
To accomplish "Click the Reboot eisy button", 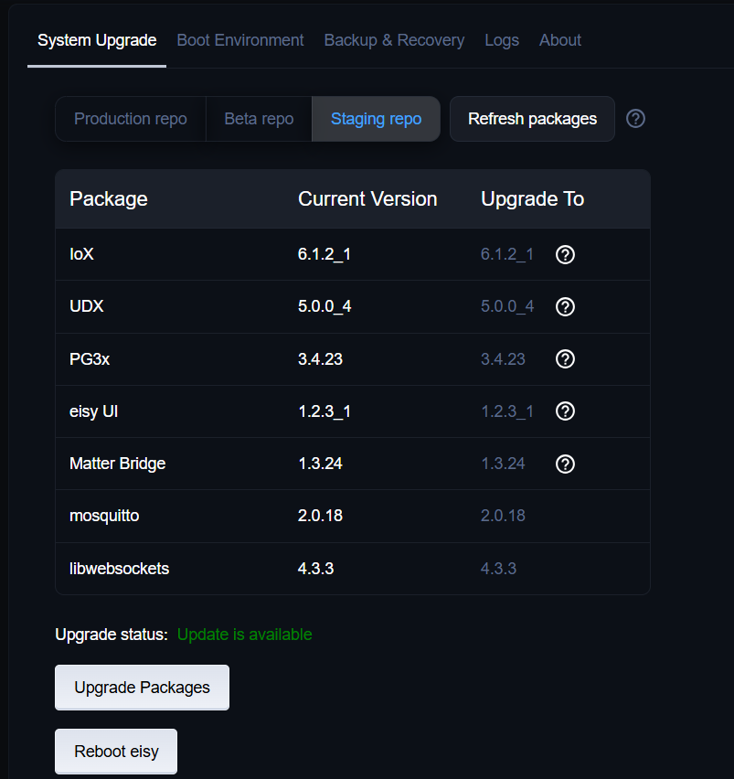I will [116, 752].
